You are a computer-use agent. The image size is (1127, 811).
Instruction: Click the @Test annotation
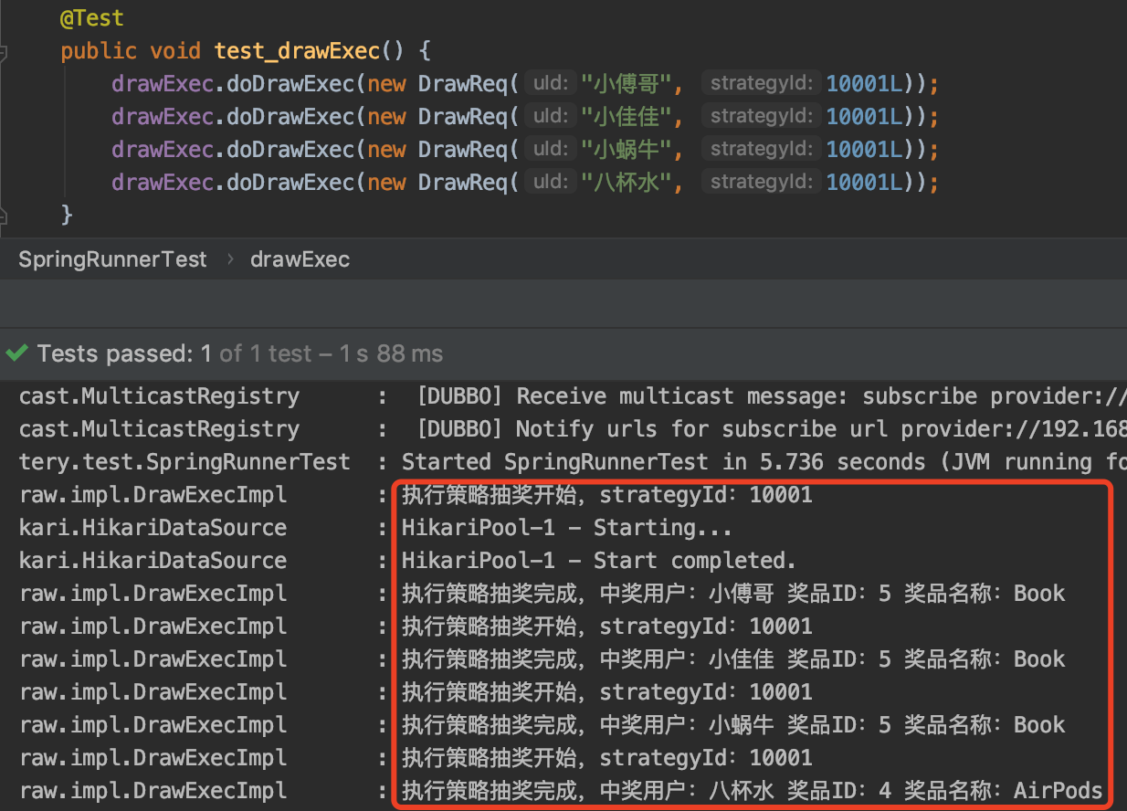[x=91, y=18]
